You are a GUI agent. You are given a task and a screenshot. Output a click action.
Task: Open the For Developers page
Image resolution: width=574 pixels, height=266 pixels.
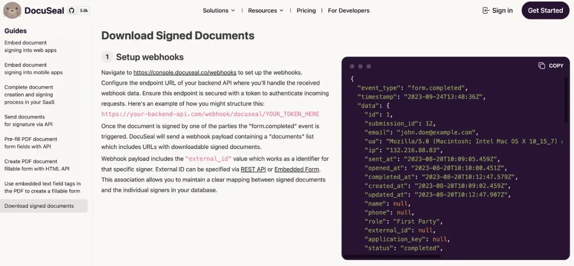(349, 11)
